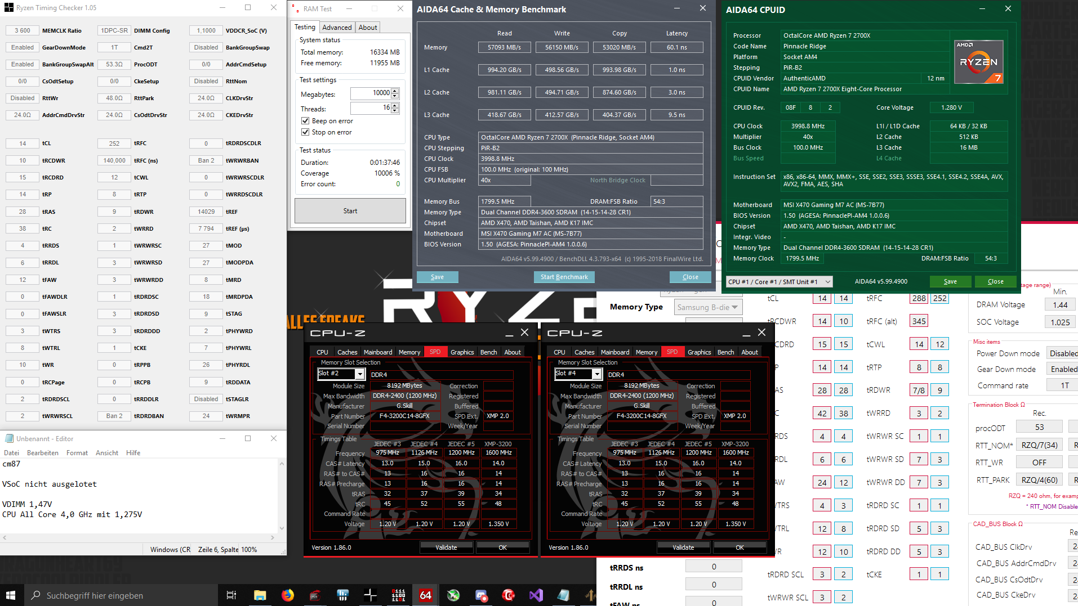The image size is (1078, 606).
Task: Click the Notepad vertical scrollbar up arrow
Action: (282, 464)
